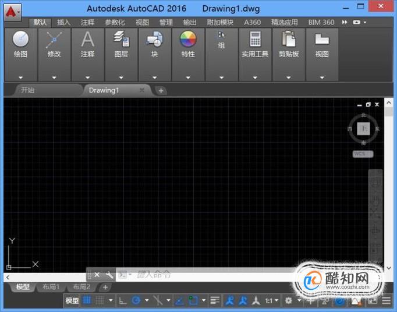This screenshot has width=397, height=312.
Task: Toggle polar tracking in status bar
Action: [x=136, y=300]
